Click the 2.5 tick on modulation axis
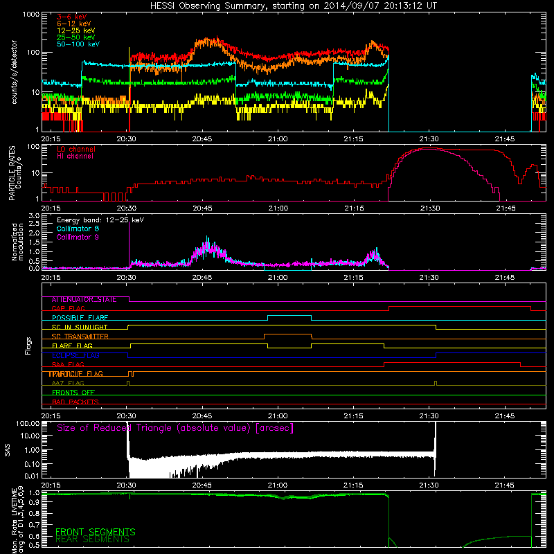 (34, 224)
